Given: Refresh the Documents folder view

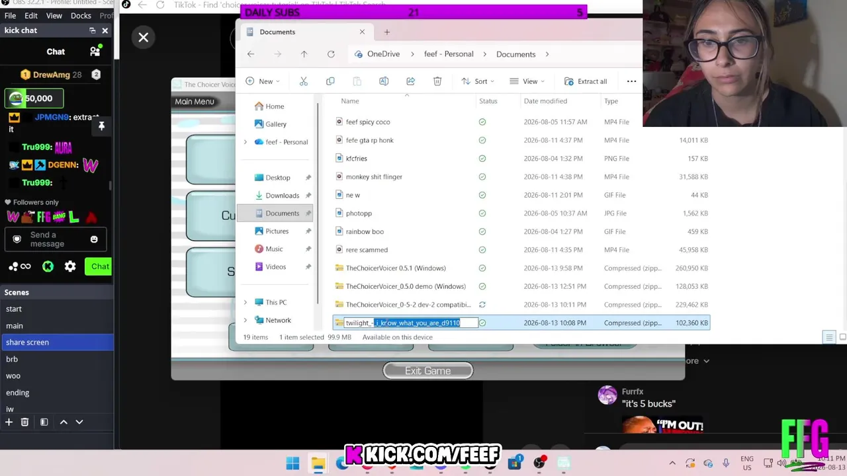Looking at the screenshot, I should click(331, 54).
